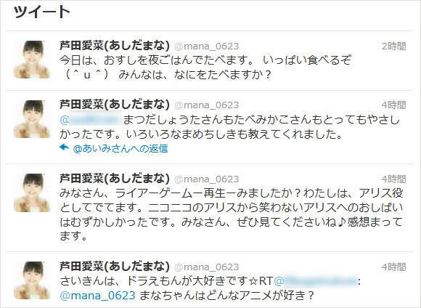Click the reply arrow icon before @あいみさんへの返信

[64, 147]
